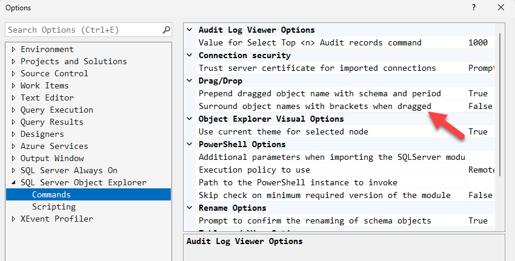Collapse the Rename Options section

tap(190, 208)
